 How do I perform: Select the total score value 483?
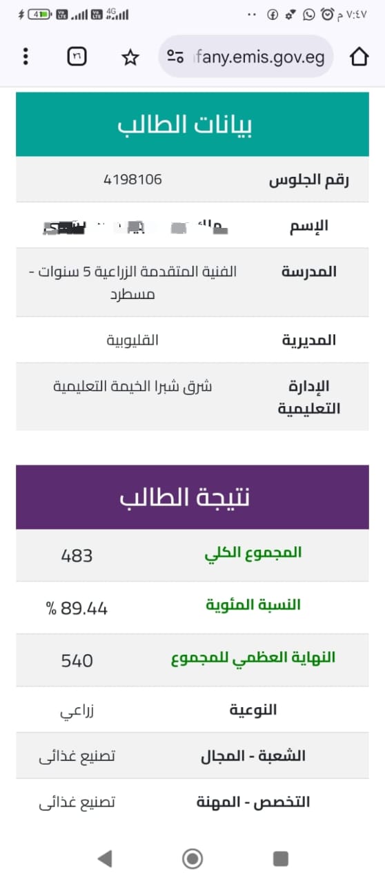click(77, 555)
